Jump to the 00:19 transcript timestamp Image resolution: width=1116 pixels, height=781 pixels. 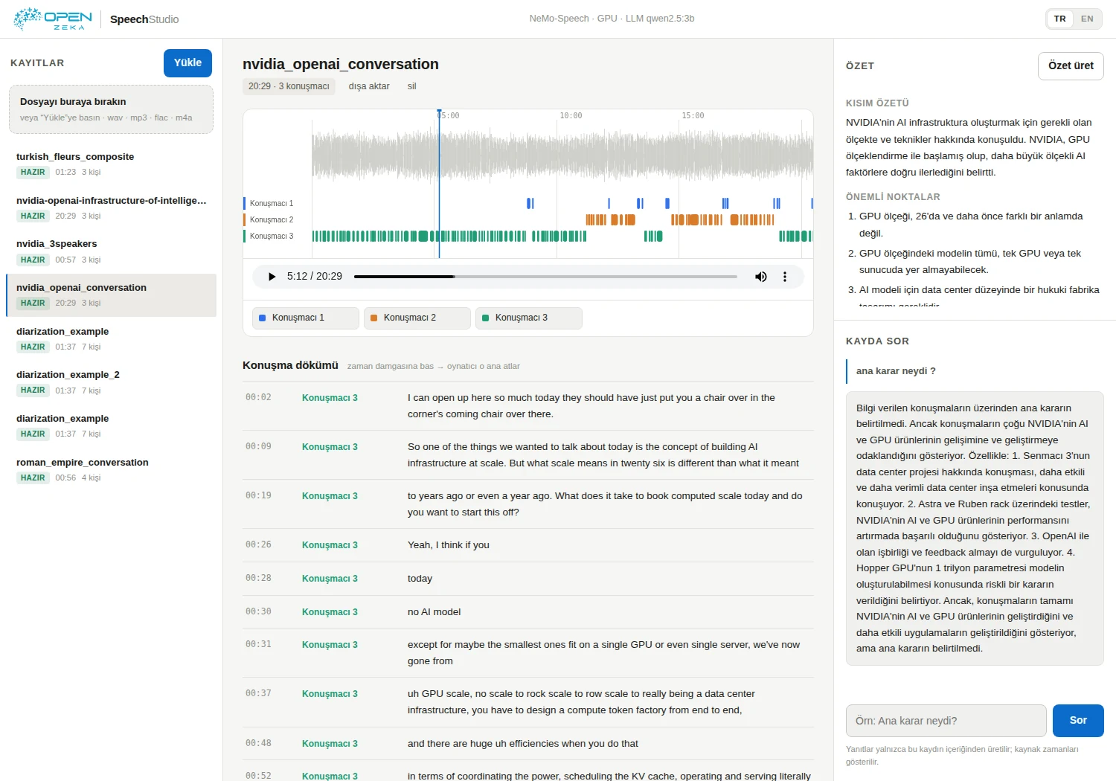258,495
